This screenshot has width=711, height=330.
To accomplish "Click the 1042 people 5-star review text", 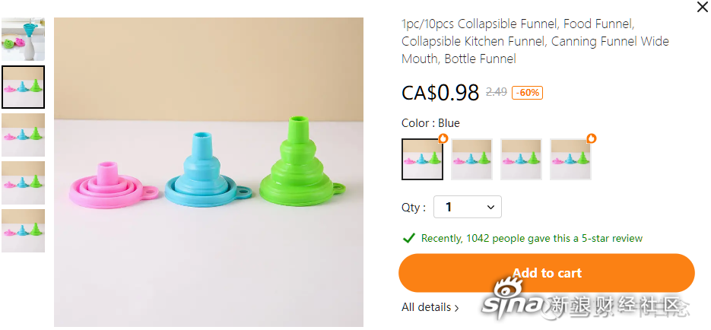I will click(532, 238).
